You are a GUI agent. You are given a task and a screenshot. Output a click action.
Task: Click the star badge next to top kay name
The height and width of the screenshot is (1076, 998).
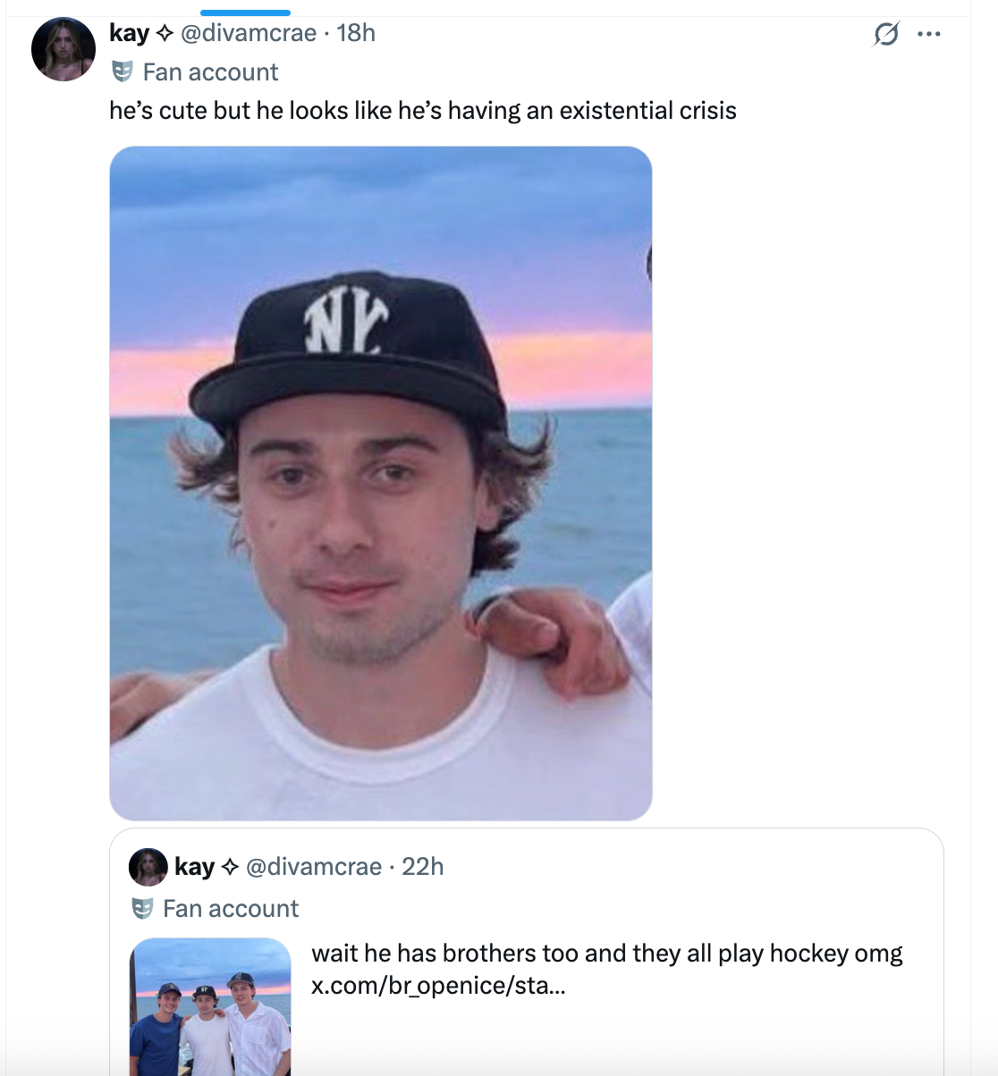coord(165,34)
